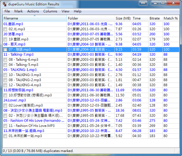
Task: Open the Columns menu
Action: (50, 11)
